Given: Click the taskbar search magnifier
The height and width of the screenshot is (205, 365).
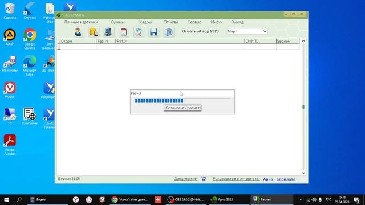Looking at the screenshot, I should [19, 200].
